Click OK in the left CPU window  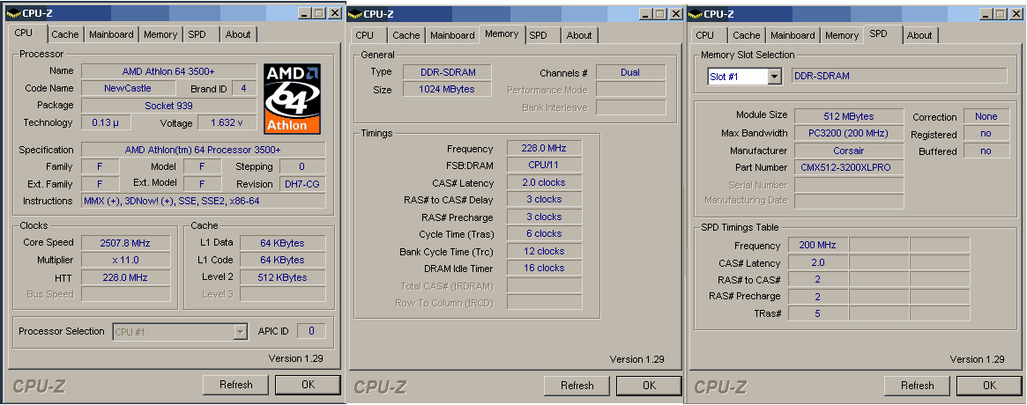coord(308,385)
